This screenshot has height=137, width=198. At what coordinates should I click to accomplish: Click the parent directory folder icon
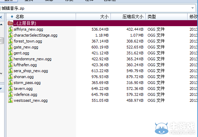(x=10, y=23)
